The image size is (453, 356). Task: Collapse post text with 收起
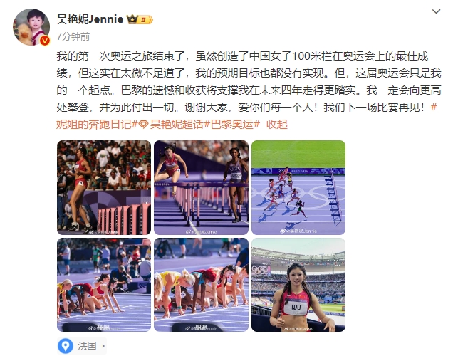(276, 125)
